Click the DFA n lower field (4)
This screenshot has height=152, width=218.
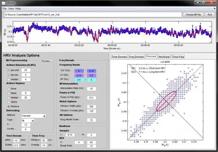(x=79, y=142)
